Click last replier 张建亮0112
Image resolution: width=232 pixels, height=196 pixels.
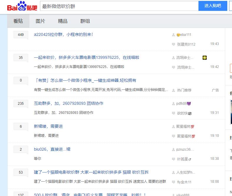[186, 44]
